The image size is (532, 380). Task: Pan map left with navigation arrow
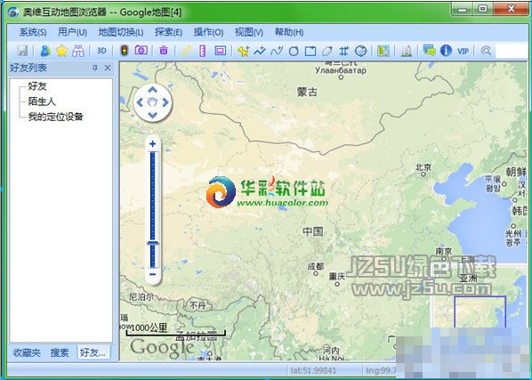coord(140,102)
